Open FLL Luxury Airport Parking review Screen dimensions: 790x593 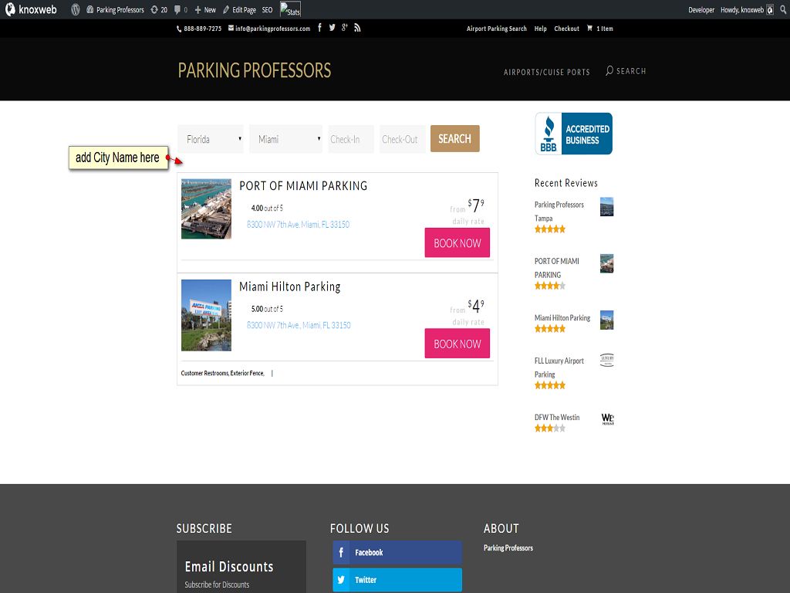pyautogui.click(x=559, y=368)
